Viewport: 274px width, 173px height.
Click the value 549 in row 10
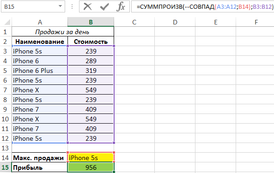91,119
